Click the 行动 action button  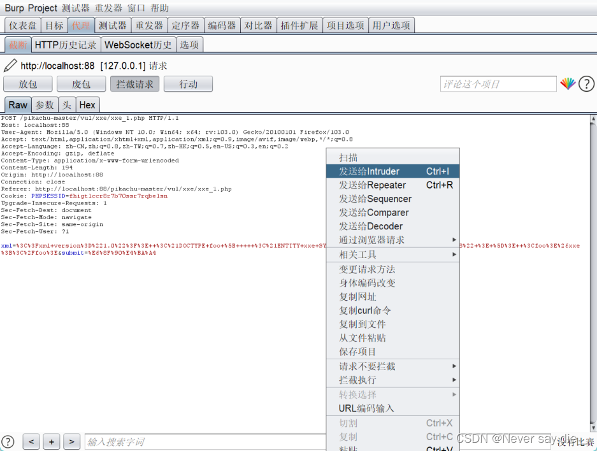(x=188, y=84)
